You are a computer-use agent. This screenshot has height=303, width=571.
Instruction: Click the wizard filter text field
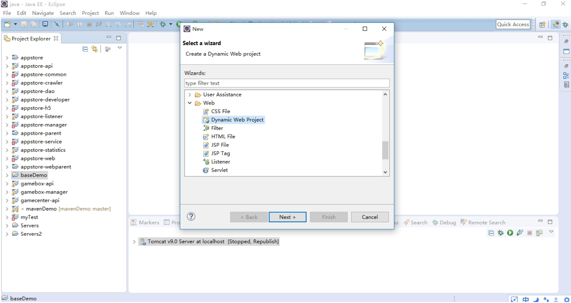point(286,83)
